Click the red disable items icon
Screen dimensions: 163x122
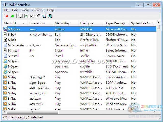7,16
